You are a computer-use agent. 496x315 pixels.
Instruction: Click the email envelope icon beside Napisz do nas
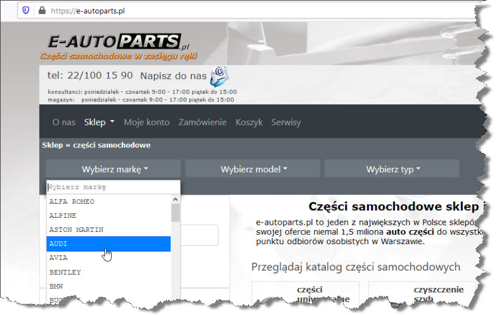pos(219,76)
